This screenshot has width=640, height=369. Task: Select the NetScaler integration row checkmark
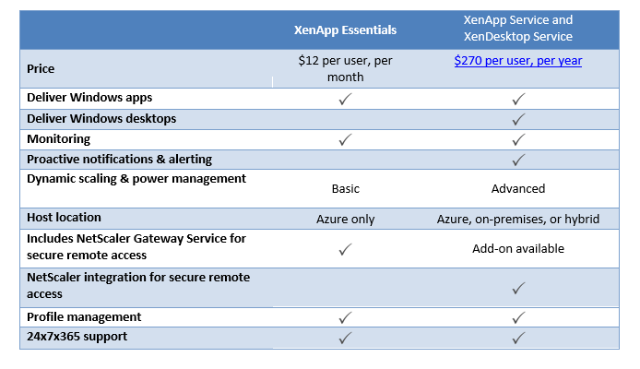click(x=518, y=288)
